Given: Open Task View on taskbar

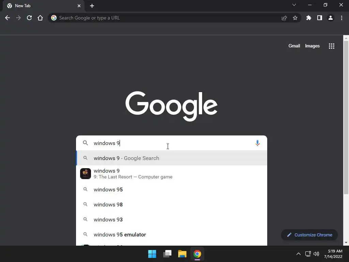Looking at the screenshot, I should pyautogui.click(x=167, y=254).
